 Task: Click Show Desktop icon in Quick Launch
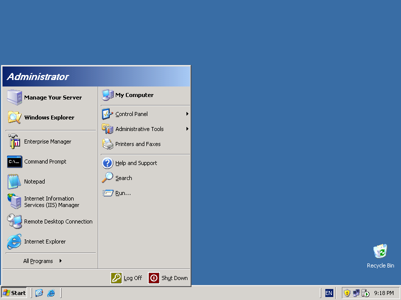click(39, 292)
